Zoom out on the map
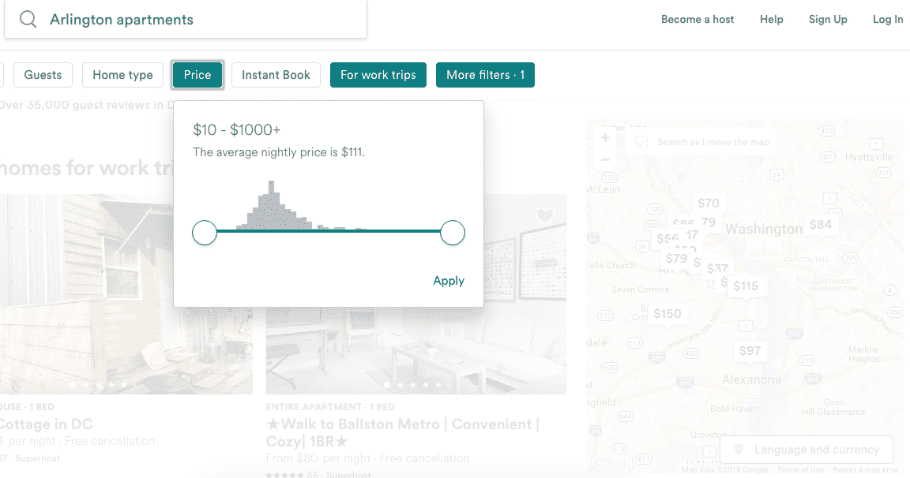Image resolution: width=910 pixels, height=478 pixels. 605,159
